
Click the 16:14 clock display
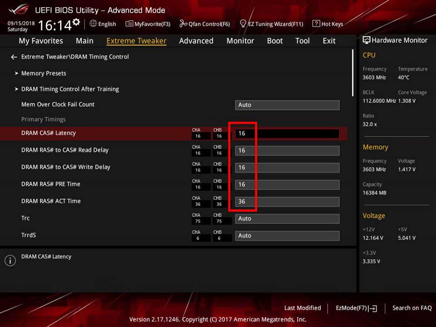(x=55, y=25)
